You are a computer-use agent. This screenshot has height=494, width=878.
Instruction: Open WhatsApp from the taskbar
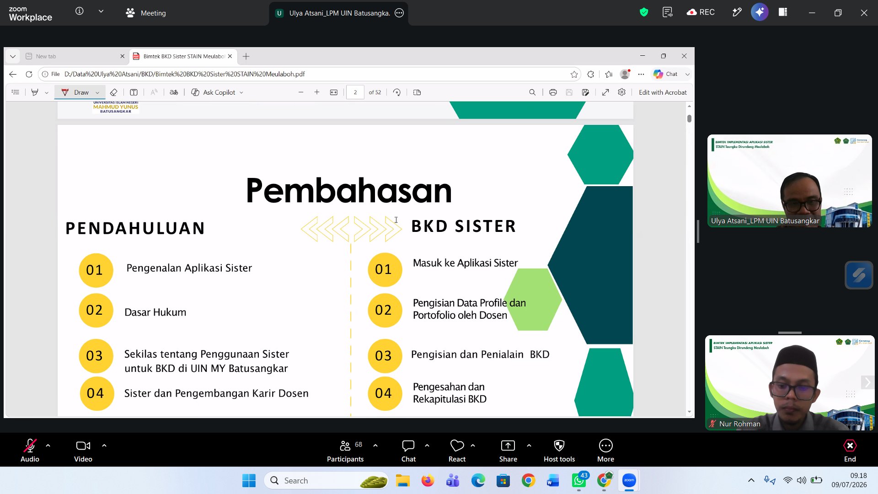click(x=579, y=481)
